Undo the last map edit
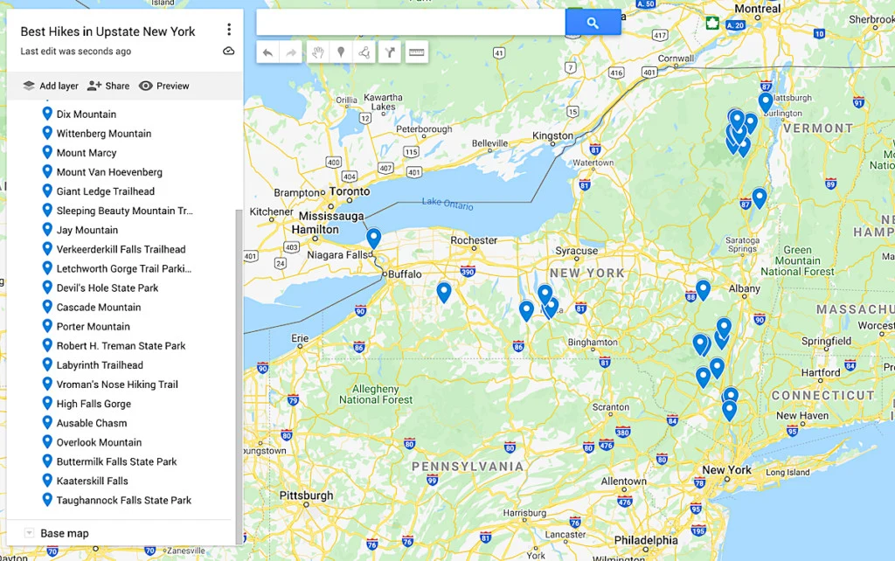 [x=267, y=52]
